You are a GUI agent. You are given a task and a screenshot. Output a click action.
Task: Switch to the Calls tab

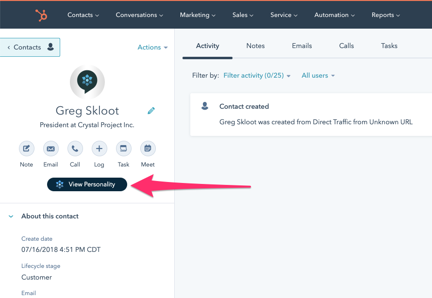tap(346, 46)
